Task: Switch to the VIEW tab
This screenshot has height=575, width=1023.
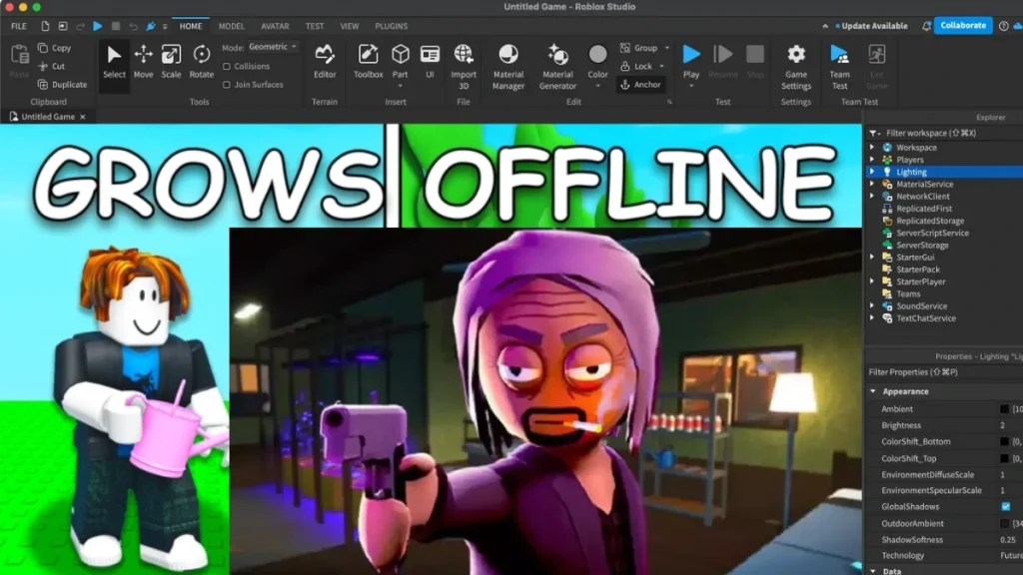Action: 349,26
